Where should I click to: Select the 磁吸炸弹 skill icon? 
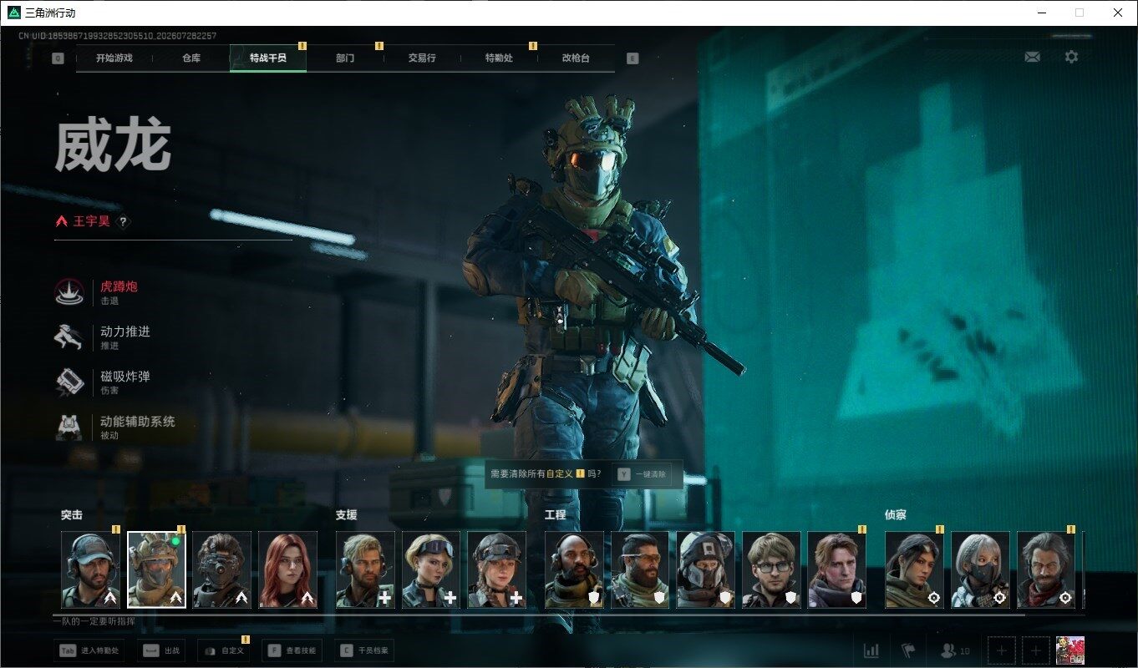coord(69,382)
